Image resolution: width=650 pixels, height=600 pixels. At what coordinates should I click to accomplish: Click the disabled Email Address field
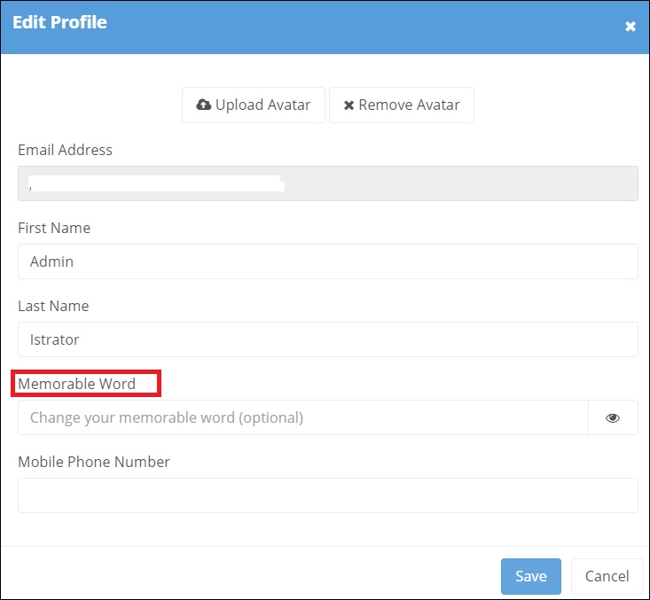click(327, 183)
